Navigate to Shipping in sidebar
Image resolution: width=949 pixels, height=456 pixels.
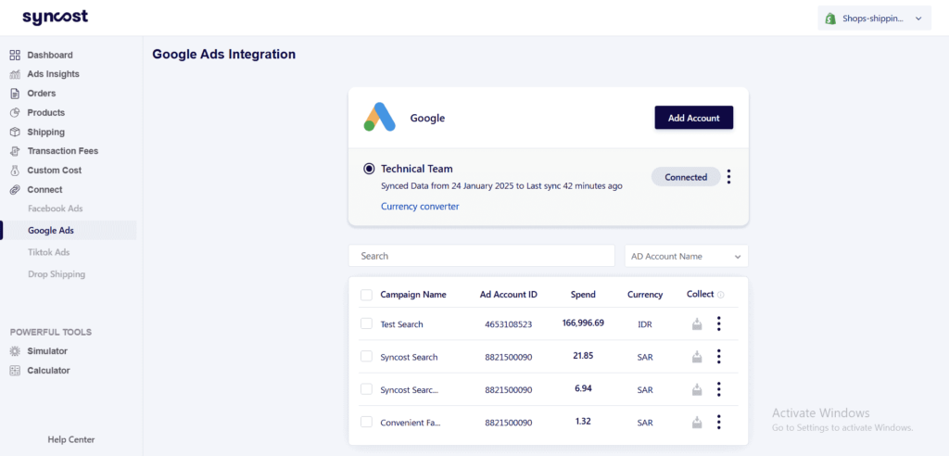(x=46, y=132)
